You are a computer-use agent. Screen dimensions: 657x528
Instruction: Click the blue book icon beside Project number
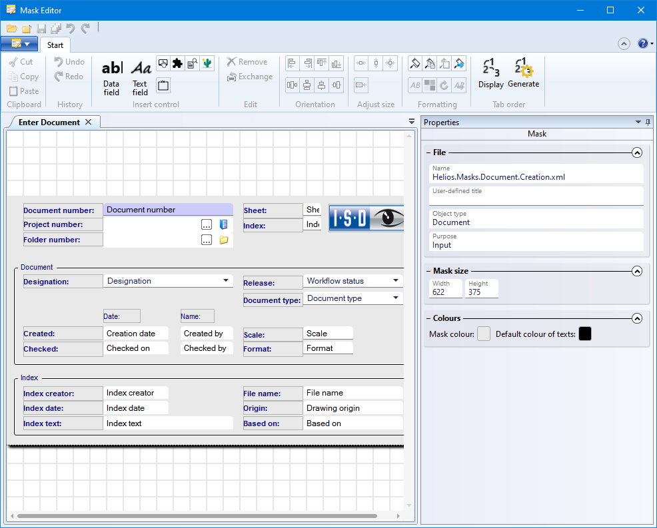tap(224, 224)
